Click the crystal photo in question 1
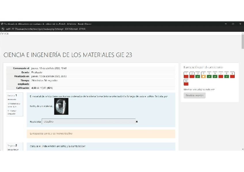 tap(61, 106)
